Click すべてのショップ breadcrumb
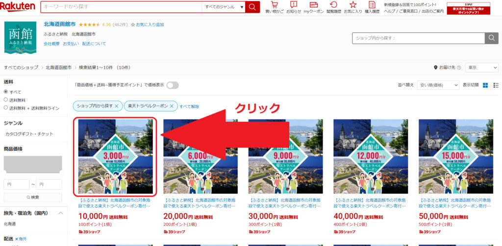The width and height of the screenshot is (502, 246). point(21,67)
